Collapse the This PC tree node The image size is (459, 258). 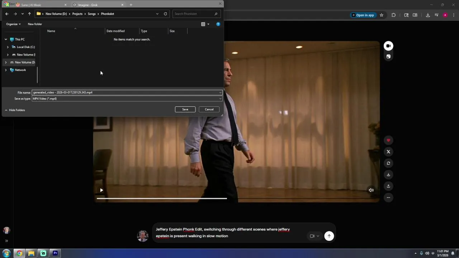[6, 39]
